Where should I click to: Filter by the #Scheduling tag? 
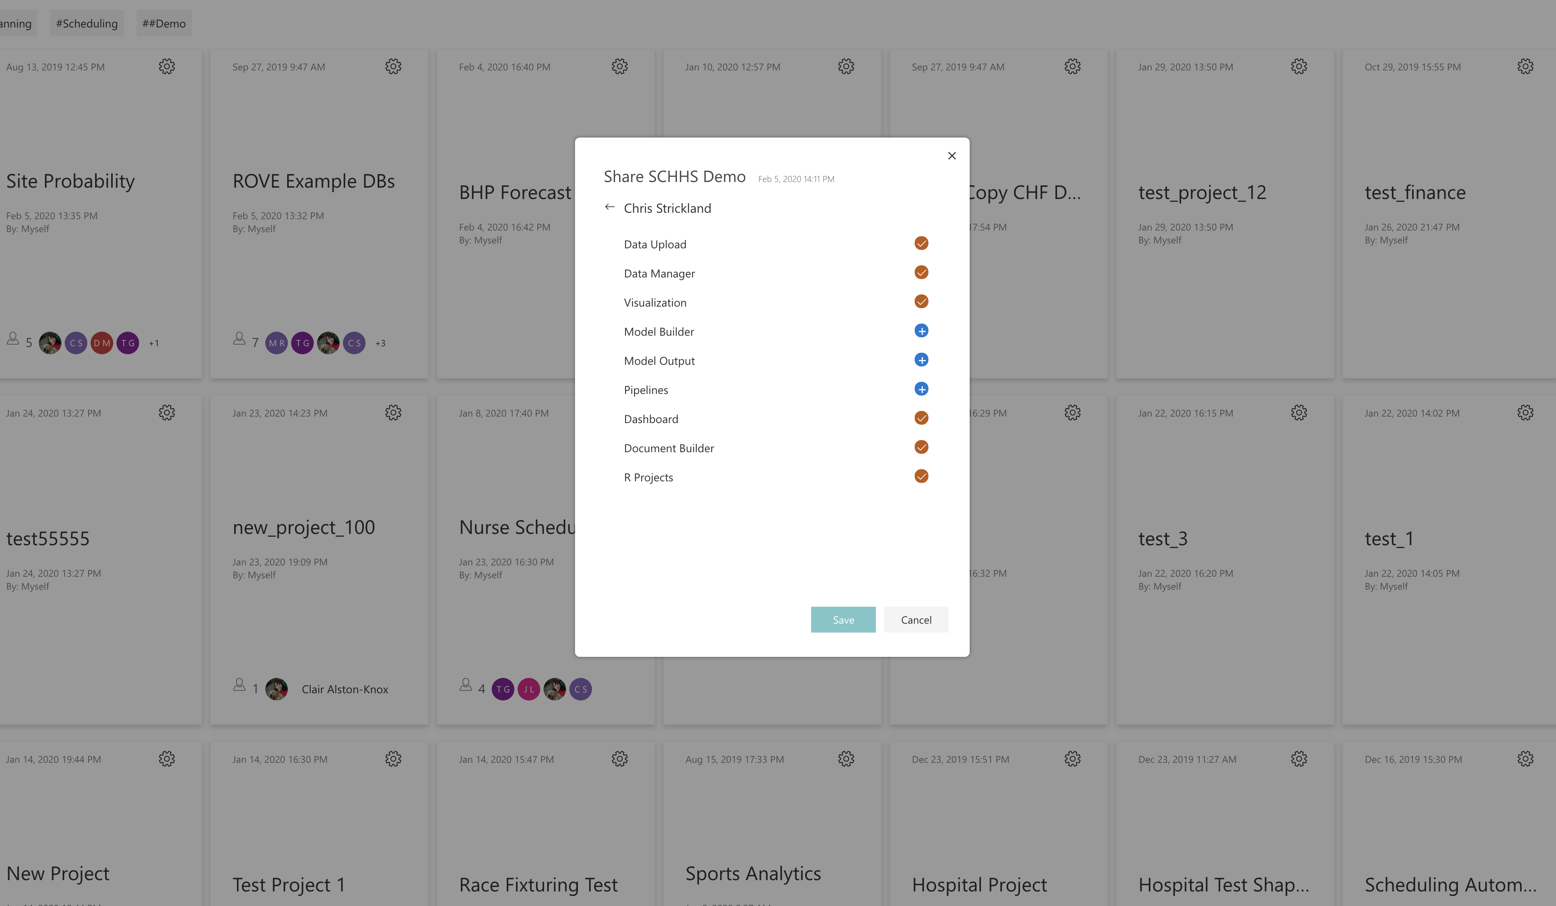[87, 23]
